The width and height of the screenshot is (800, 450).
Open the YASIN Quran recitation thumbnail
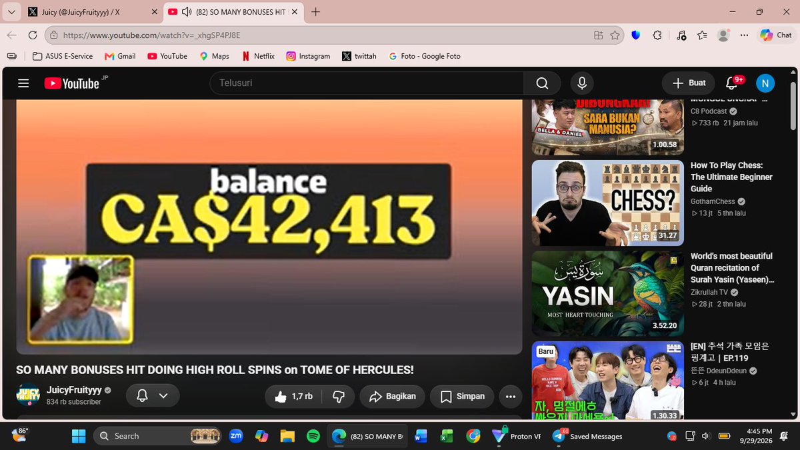[607, 293]
